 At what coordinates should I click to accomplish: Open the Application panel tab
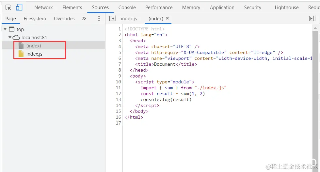tap(222, 8)
